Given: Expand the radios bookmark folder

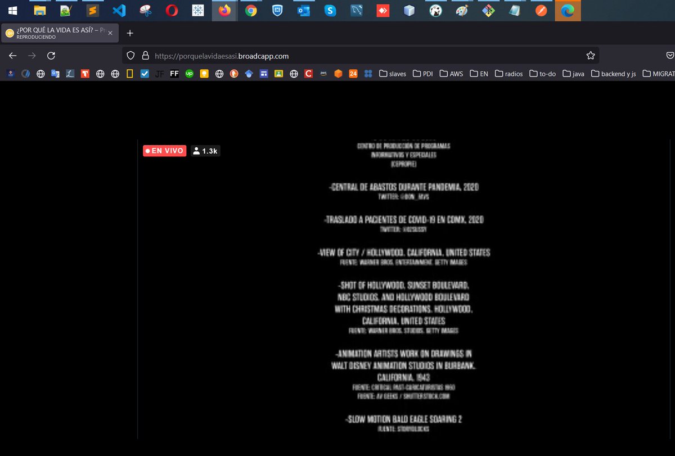Looking at the screenshot, I should pos(509,74).
